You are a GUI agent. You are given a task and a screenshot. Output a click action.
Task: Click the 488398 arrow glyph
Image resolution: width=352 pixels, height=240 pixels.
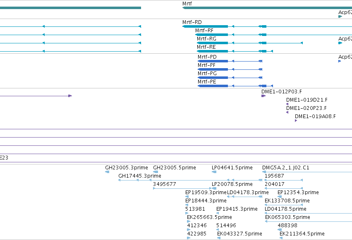tap(280, 230)
